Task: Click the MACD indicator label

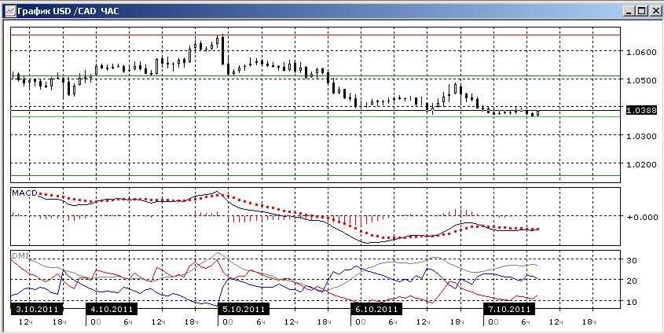Action: tap(24, 193)
